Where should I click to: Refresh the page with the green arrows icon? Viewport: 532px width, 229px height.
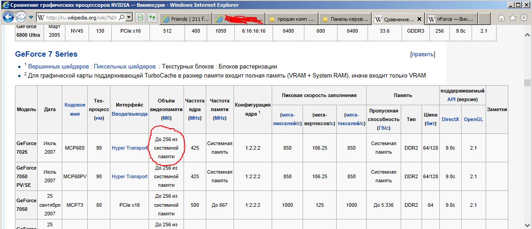pyautogui.click(x=152, y=18)
